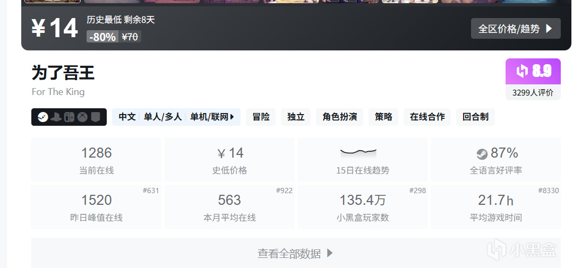Viewport: 573px width, 268px height.
Task: Click the 135.4万 小黑盒玩家数 stat card
Action: (363, 207)
